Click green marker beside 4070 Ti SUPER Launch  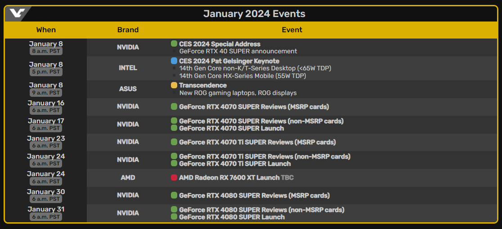tap(174, 163)
